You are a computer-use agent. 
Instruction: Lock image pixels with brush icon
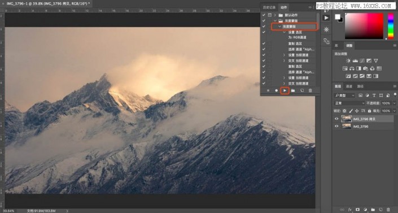point(351,111)
